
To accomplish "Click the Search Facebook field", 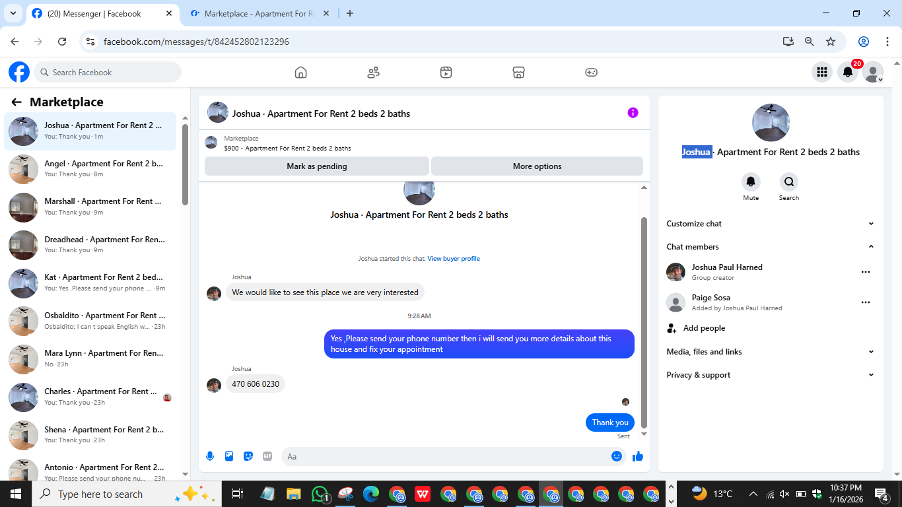I will 108,73.
